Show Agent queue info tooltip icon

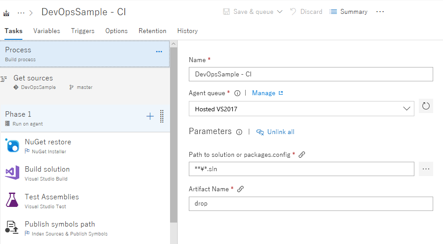pyautogui.click(x=237, y=93)
